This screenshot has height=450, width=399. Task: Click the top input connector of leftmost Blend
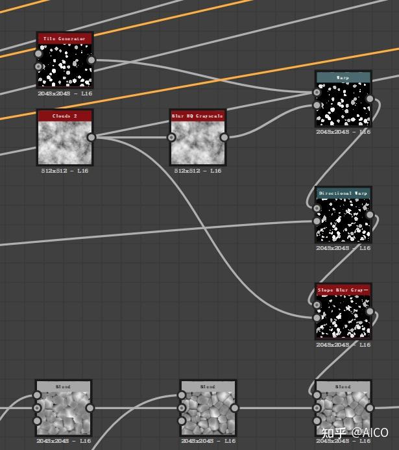point(37,395)
